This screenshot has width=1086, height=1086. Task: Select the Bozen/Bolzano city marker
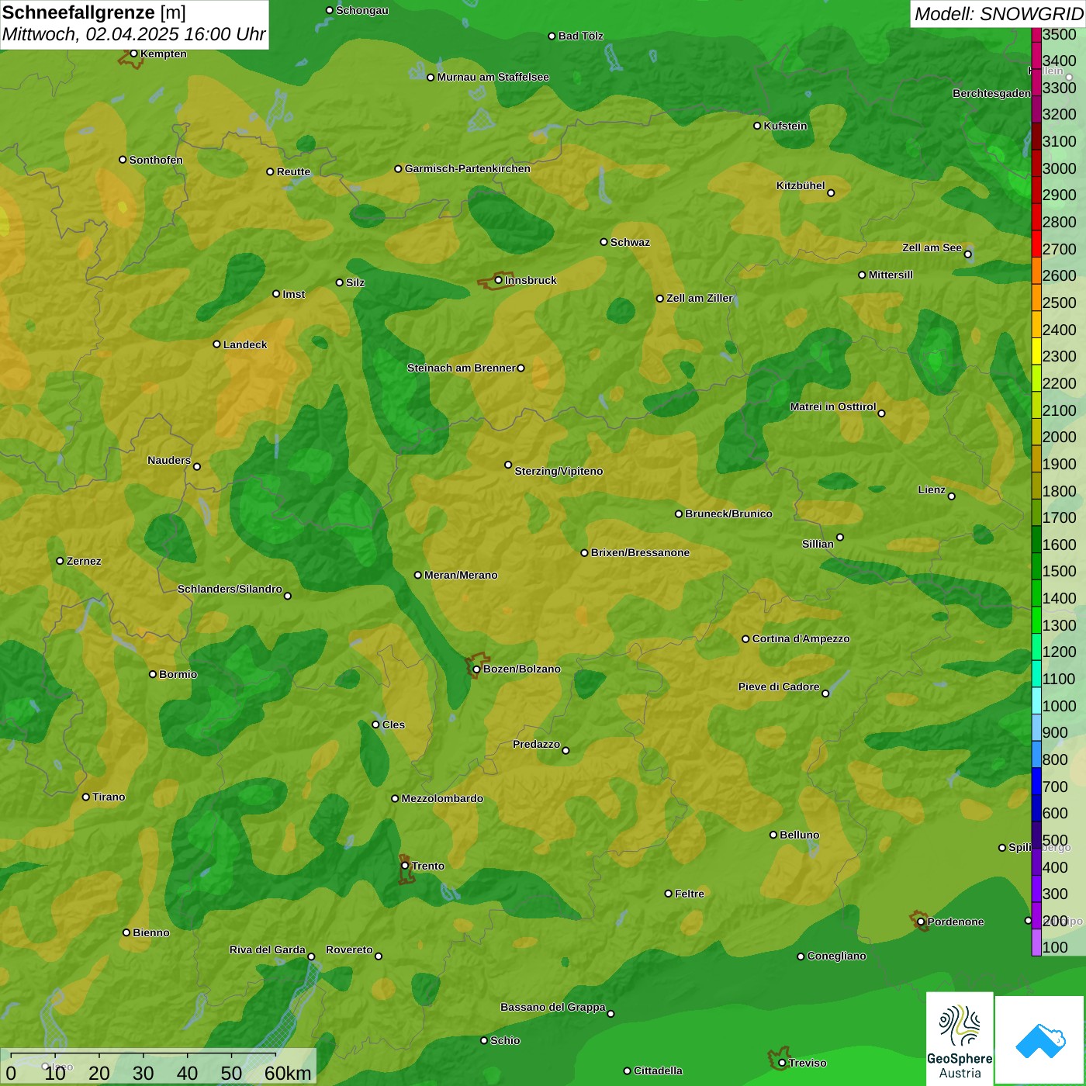(476, 669)
